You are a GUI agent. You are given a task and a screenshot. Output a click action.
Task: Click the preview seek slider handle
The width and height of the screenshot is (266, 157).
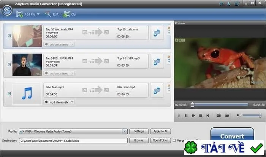click(x=192, y=105)
